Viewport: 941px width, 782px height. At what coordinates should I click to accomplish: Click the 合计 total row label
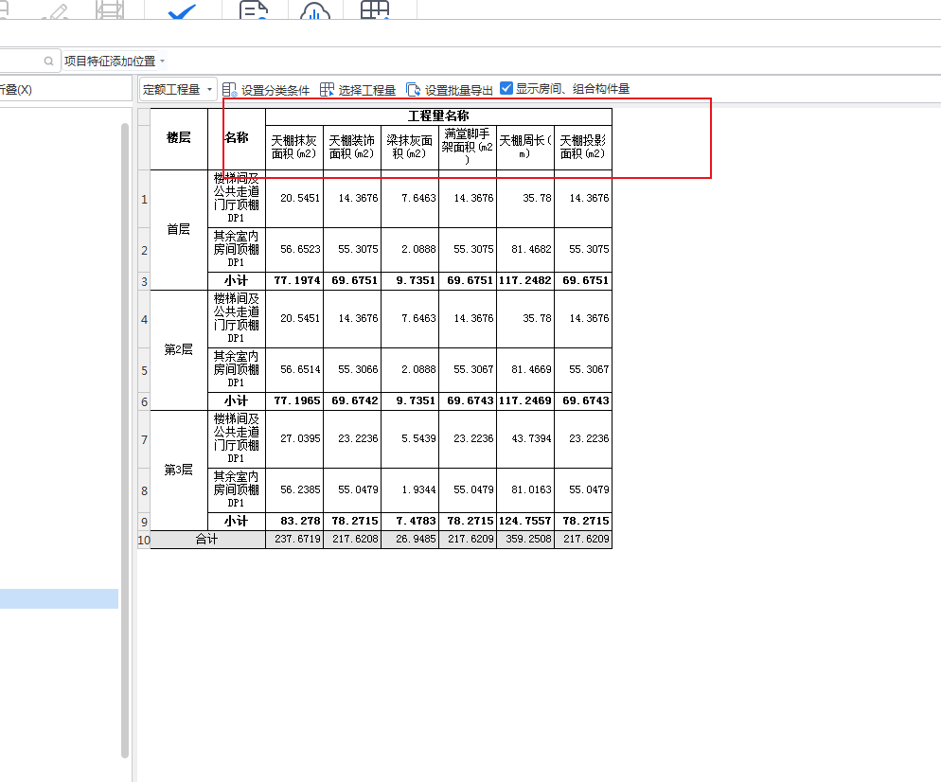click(207, 540)
